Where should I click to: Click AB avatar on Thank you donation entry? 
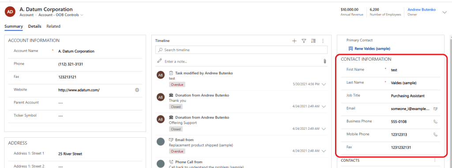click(161, 97)
